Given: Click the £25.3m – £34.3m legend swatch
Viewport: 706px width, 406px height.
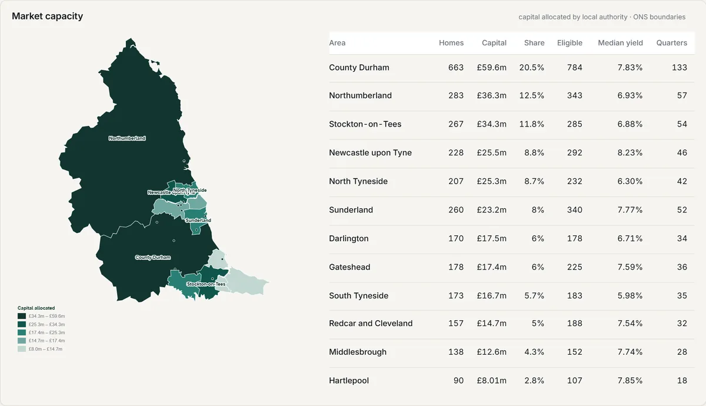Looking at the screenshot, I should (22, 324).
